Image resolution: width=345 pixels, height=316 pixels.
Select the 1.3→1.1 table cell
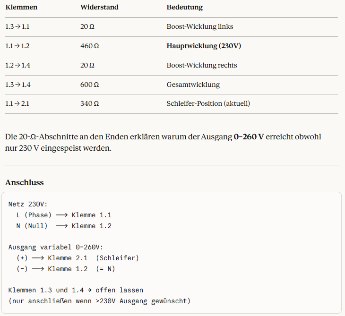point(17,27)
